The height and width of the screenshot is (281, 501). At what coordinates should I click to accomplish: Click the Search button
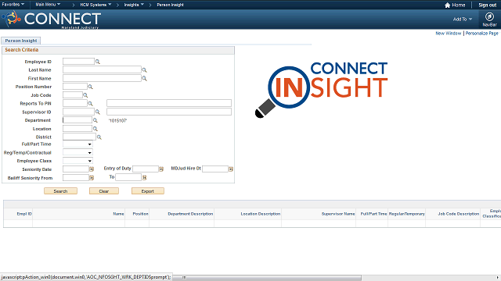point(60,191)
